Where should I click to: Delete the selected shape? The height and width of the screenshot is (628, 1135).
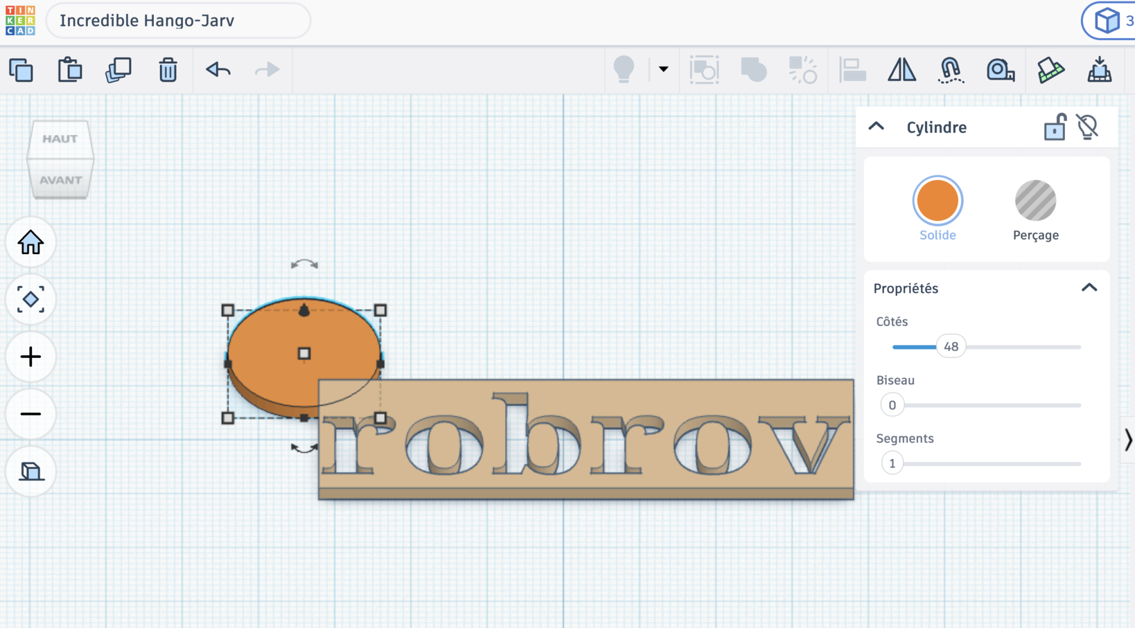point(168,70)
